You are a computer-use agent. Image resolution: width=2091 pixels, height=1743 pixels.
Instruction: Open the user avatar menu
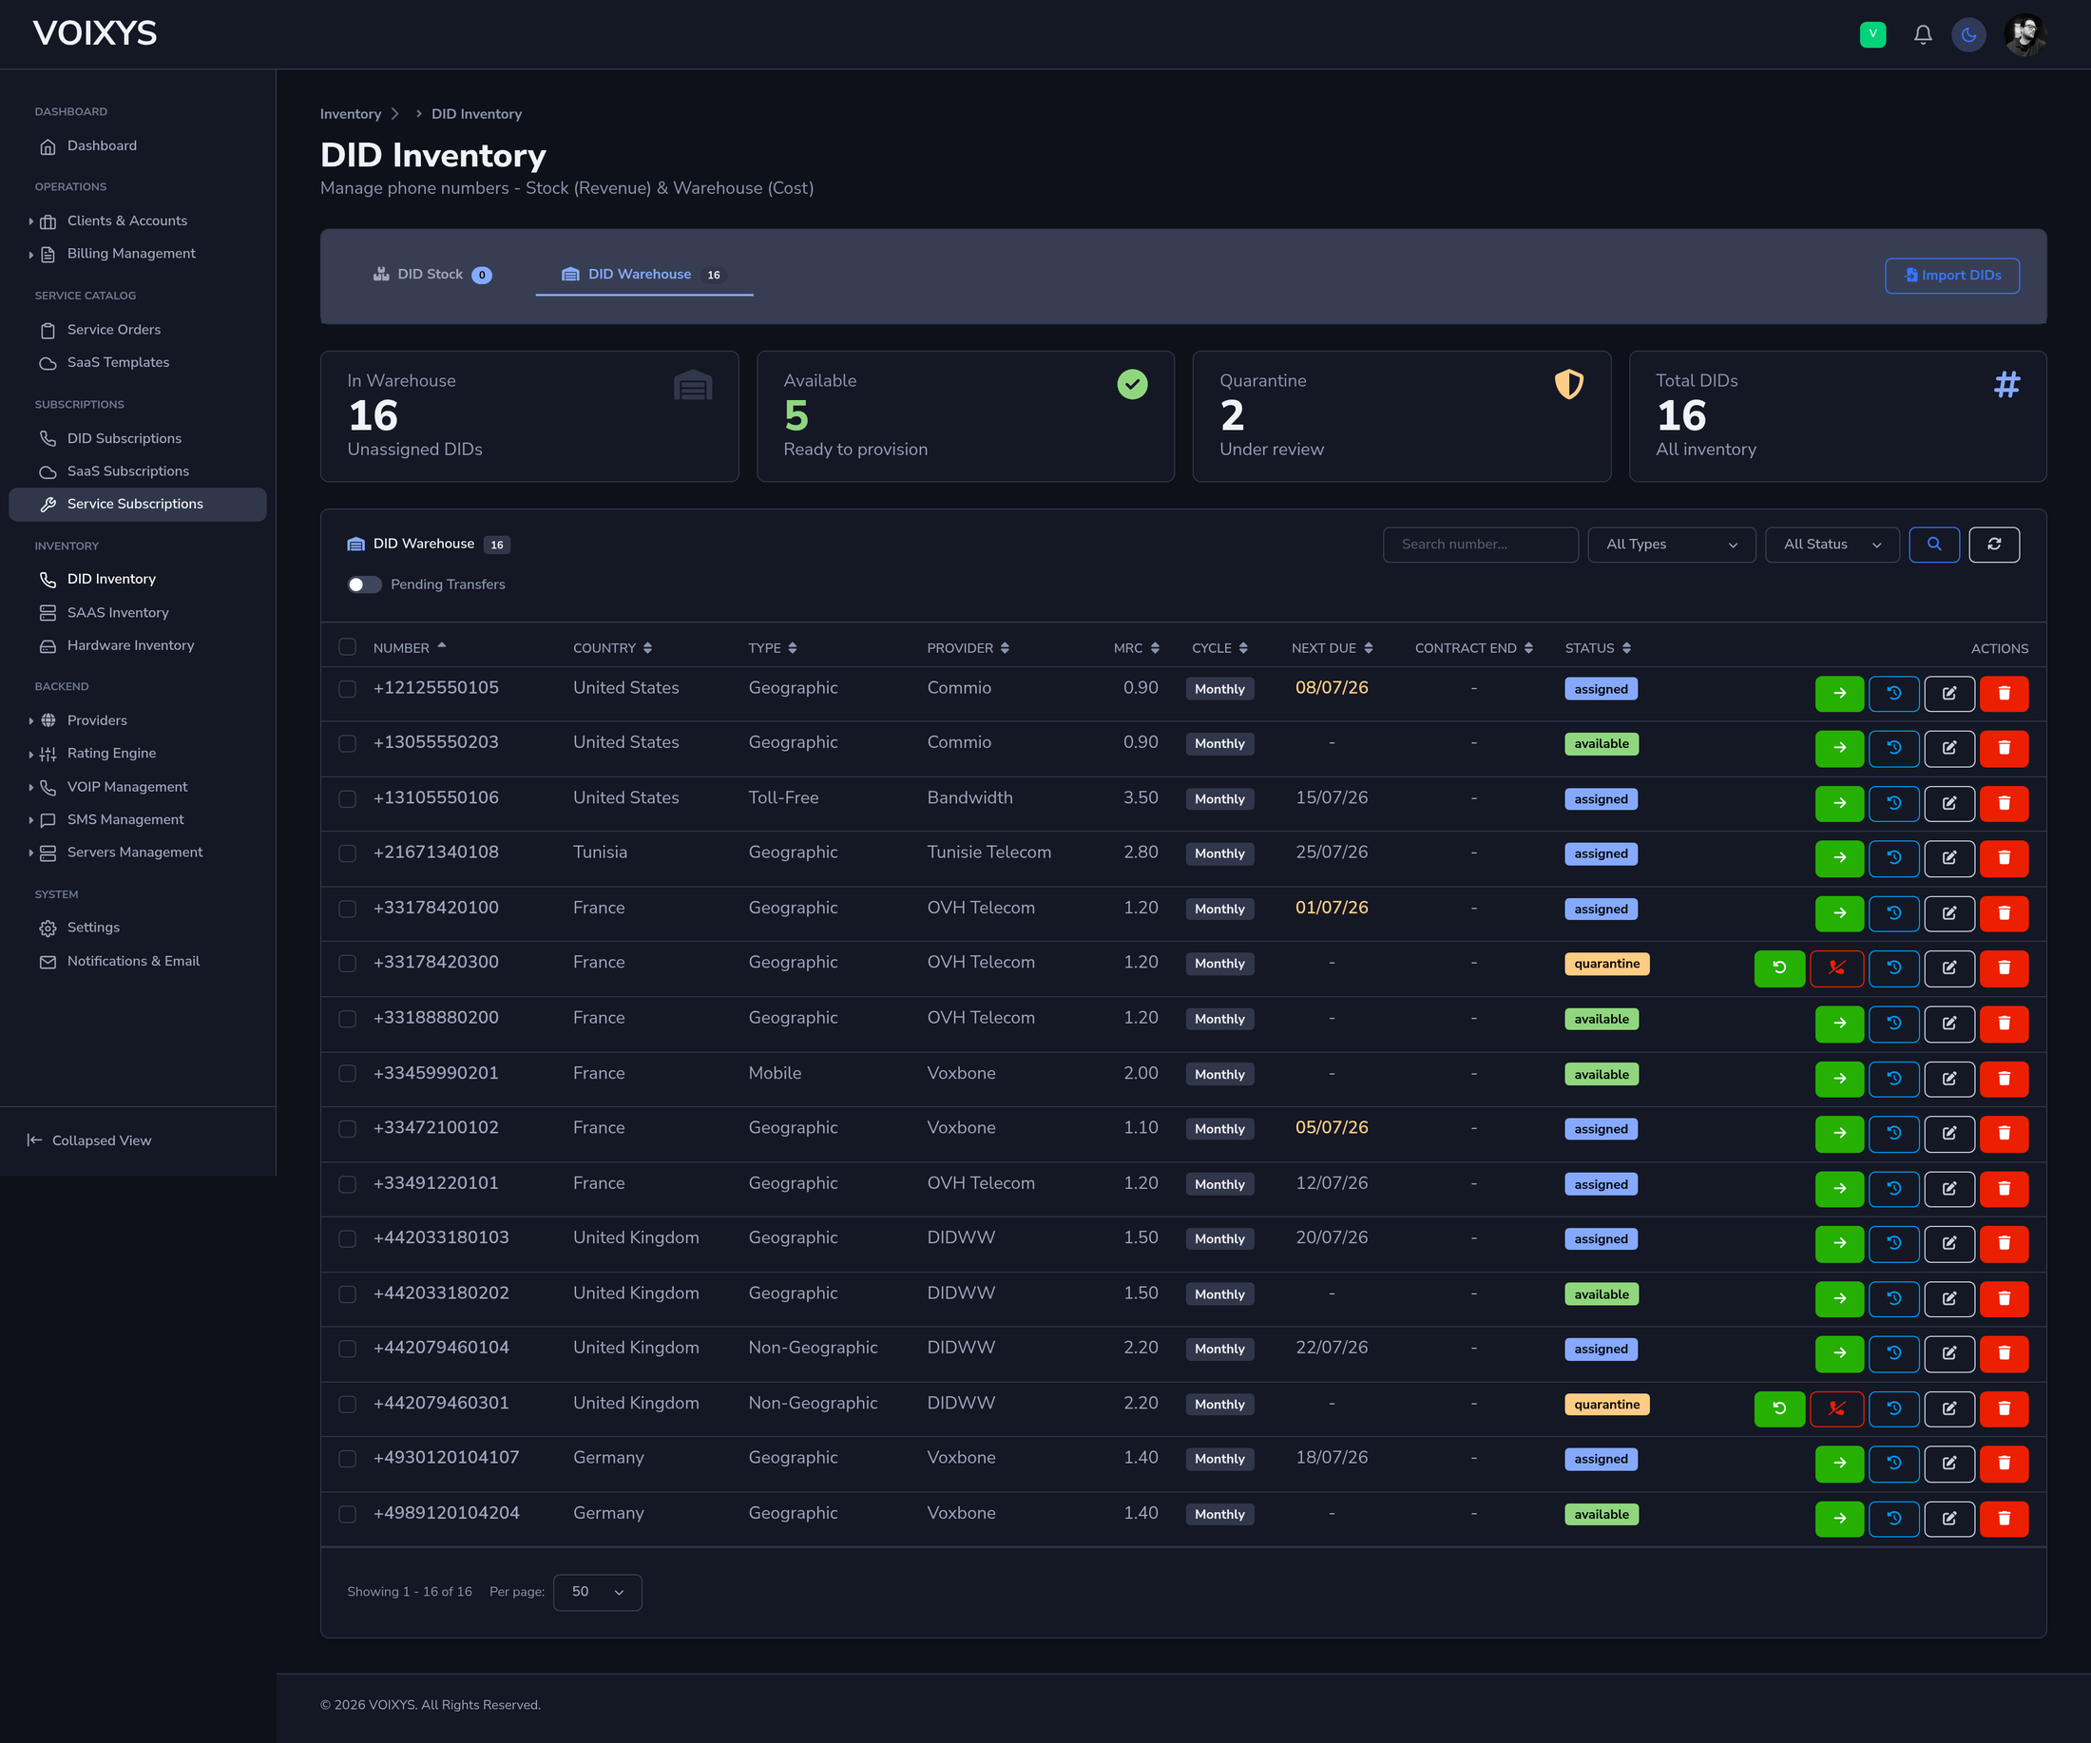pos(2024,35)
